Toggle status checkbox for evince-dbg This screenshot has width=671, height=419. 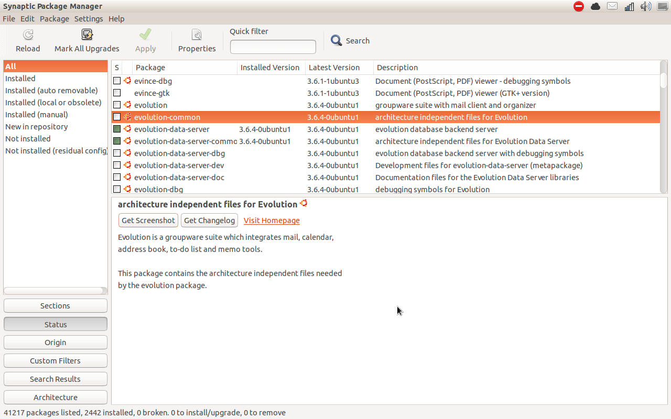point(117,81)
